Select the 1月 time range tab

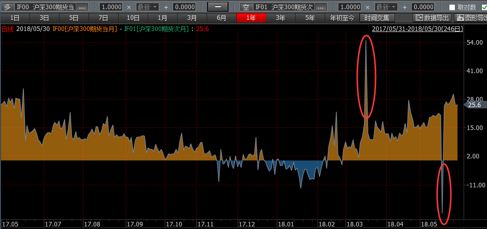(x=162, y=18)
